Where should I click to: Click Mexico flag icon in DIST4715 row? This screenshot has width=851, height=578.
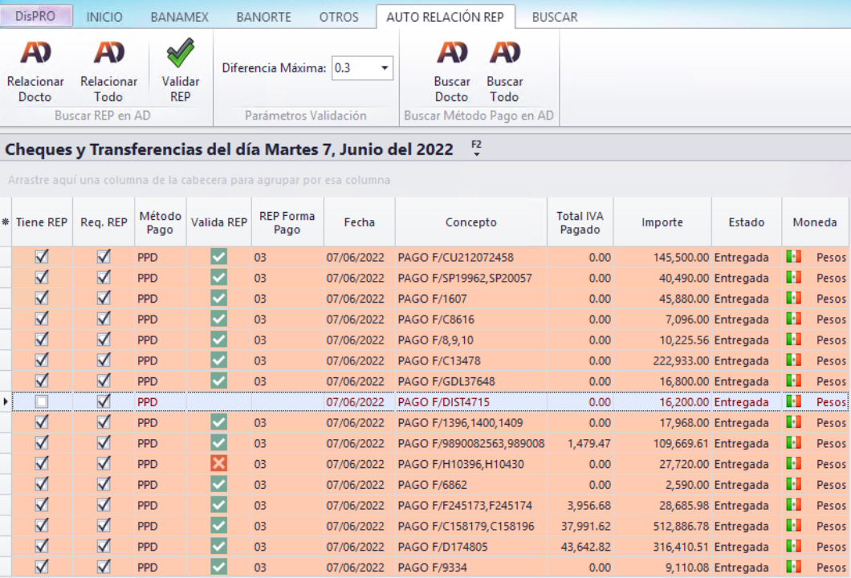pyautogui.click(x=794, y=401)
